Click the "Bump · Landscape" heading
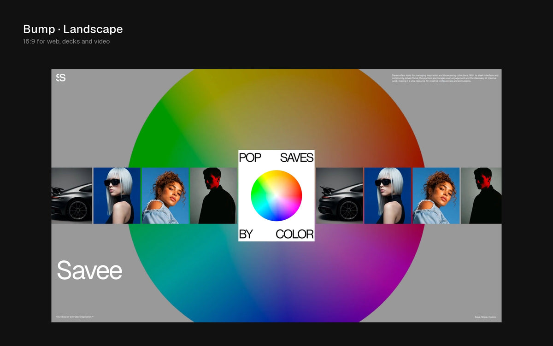Viewport: 553px width, 346px height. 73,29
